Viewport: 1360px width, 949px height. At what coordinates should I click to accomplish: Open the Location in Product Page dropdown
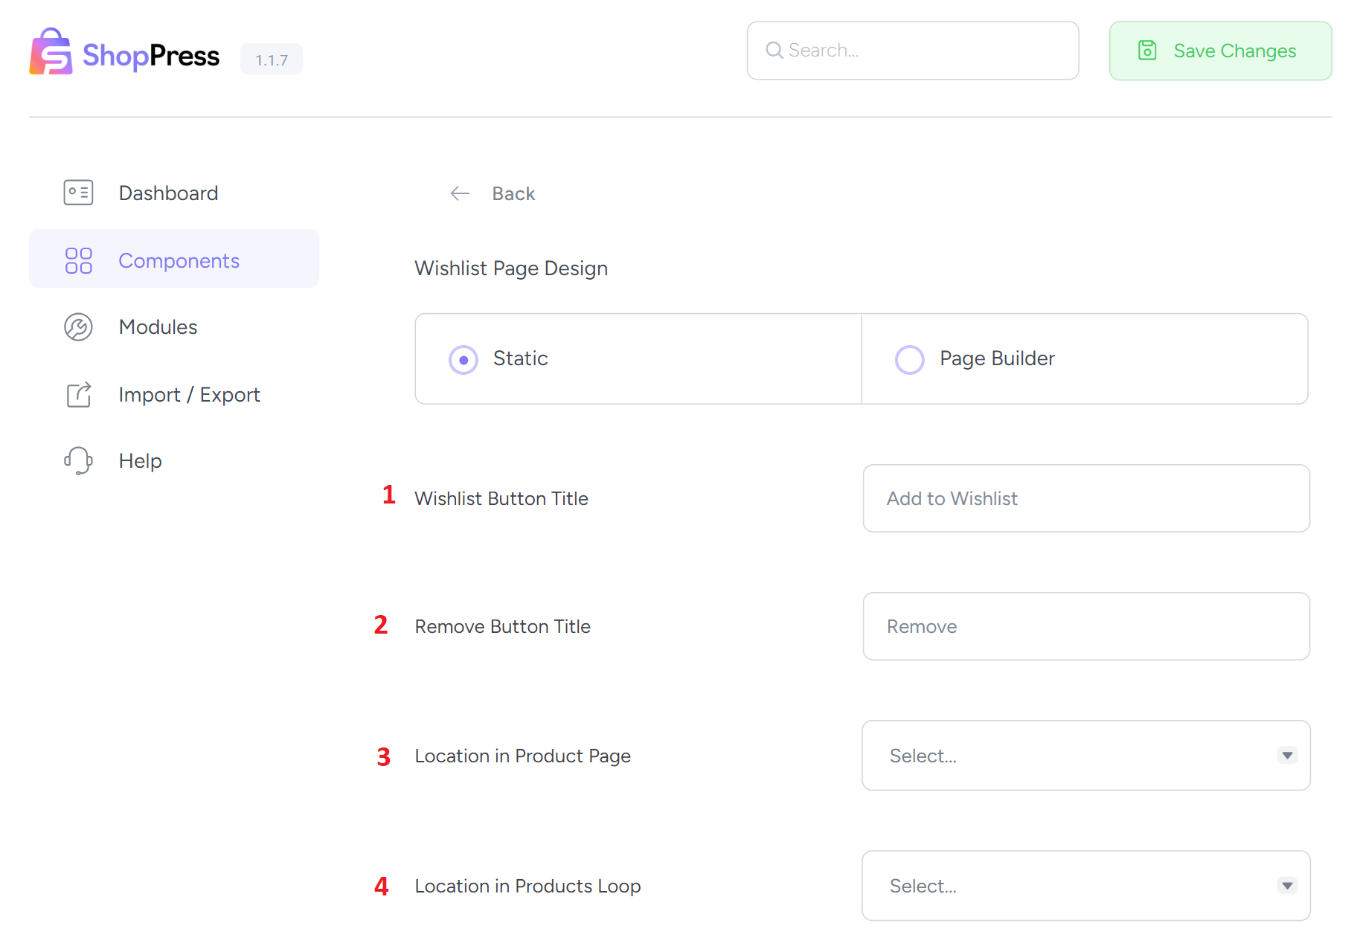(1085, 755)
